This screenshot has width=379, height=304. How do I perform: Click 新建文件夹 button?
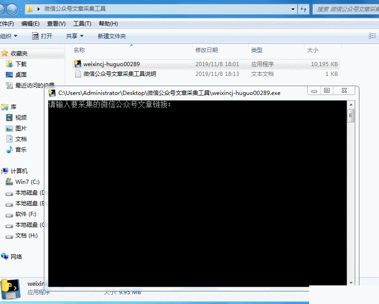point(112,36)
